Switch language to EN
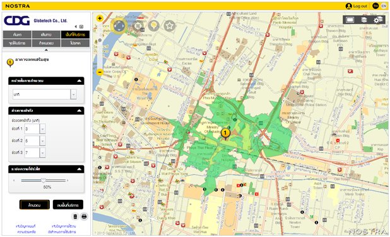Screen dimensions: 390x237 pyautogui.click(x=384, y=6)
